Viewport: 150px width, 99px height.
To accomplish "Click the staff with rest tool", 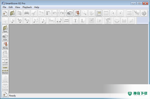I will coord(99,20).
